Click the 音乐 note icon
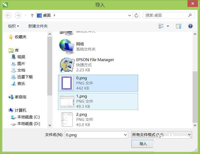The width and height of the screenshot is (200, 154). coord(13,84)
